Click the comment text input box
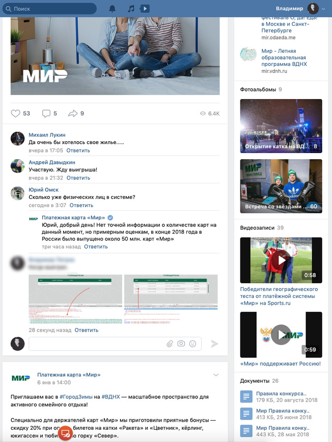The width and height of the screenshot is (332, 442). 115,343
